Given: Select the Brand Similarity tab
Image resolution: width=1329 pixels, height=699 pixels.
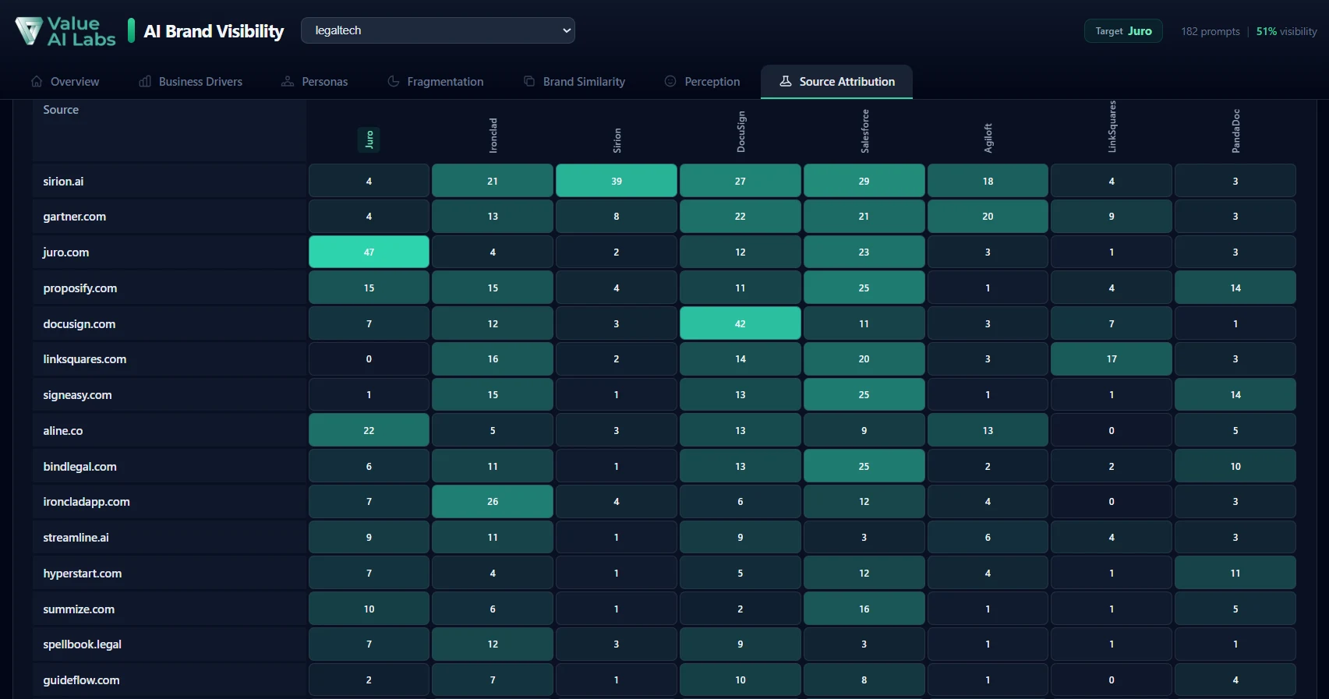Looking at the screenshot, I should coord(574,82).
